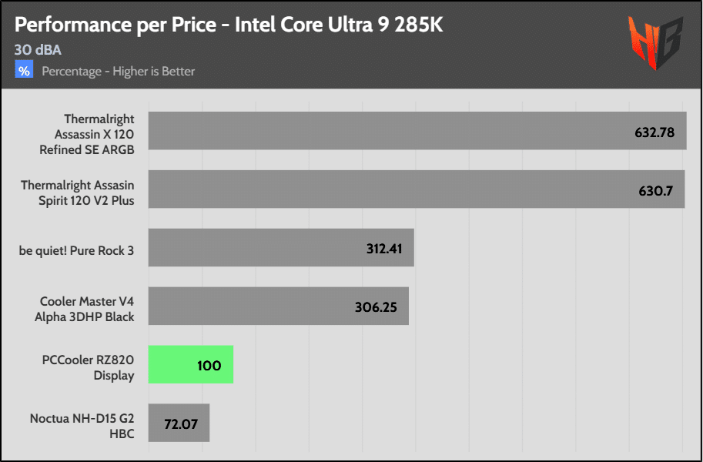Select the 'PCCooler RZ820 Display' axis label
Screen dimensions: 703x462
[88, 368]
